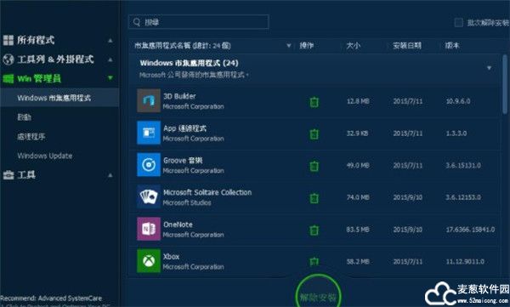Click version 3.6.15131.0 in Groove row
The width and height of the screenshot is (510, 307).
coord(463,165)
